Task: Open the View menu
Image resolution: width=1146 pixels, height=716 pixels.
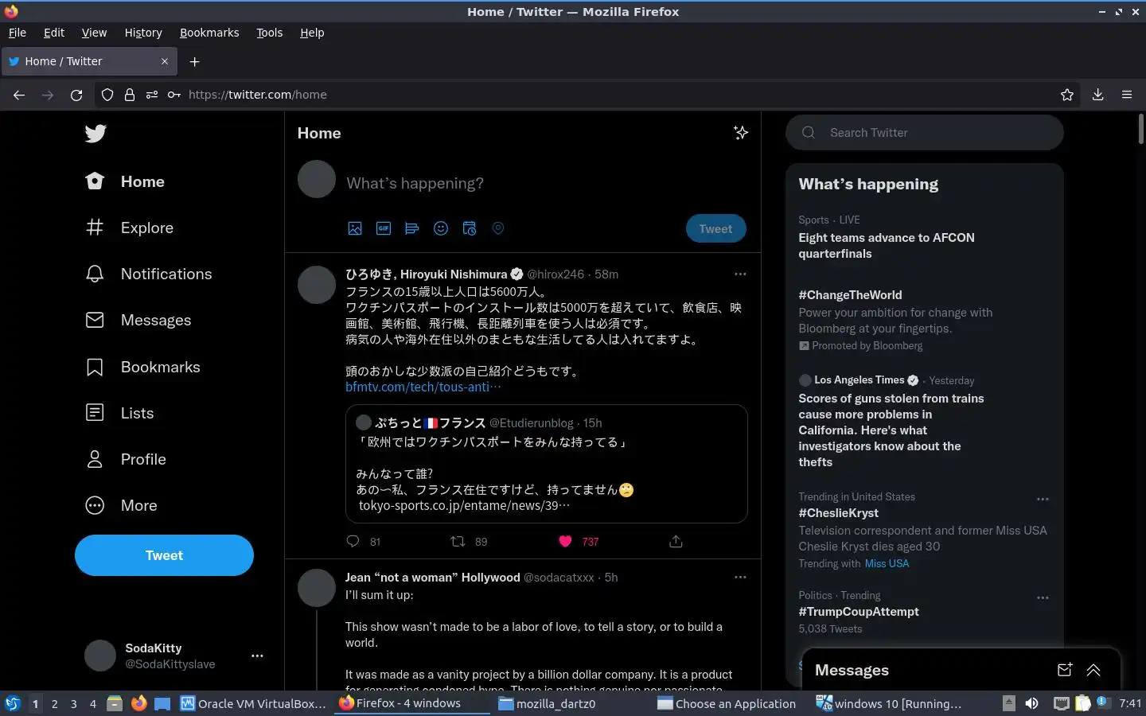Action: click(x=94, y=33)
